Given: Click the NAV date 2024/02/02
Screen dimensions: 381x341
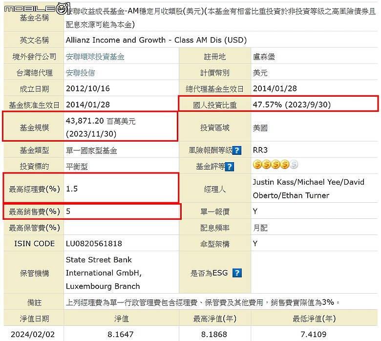Looking at the screenshot, I should point(33,335).
